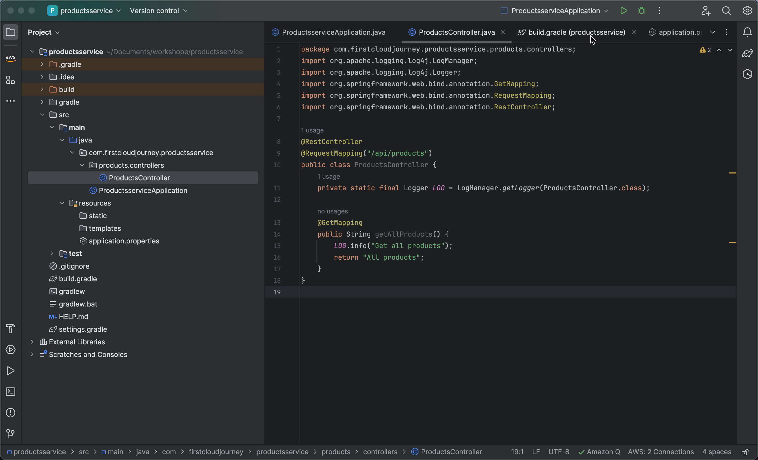Open editor tab options vertical dots
This screenshot has width=758, height=460.
(726, 32)
